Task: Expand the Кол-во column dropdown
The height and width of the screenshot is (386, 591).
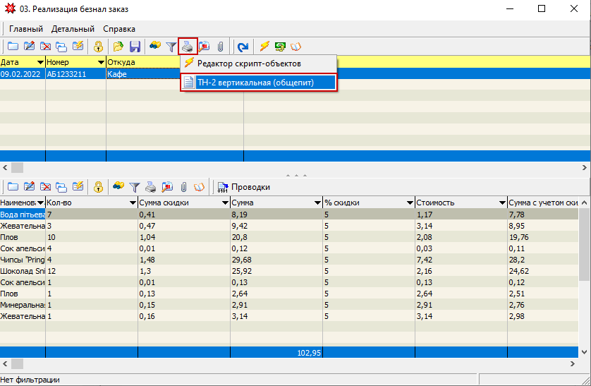Action: (132, 203)
